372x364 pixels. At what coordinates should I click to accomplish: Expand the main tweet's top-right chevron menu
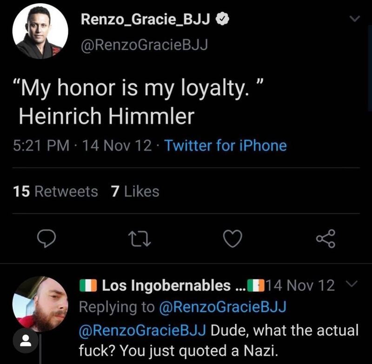click(355, 19)
